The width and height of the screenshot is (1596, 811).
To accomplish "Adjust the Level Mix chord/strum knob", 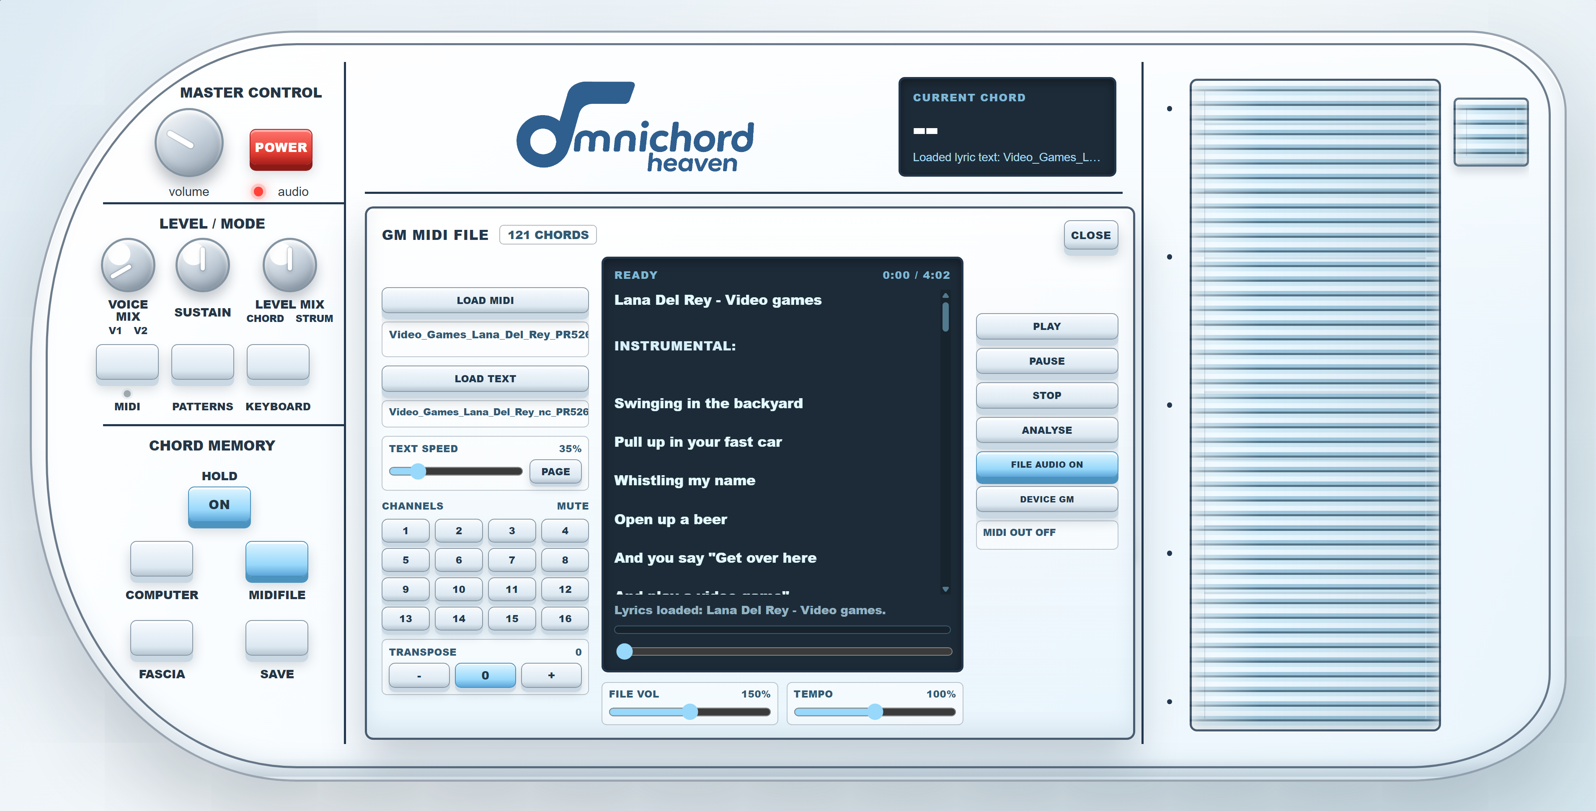I will point(289,265).
